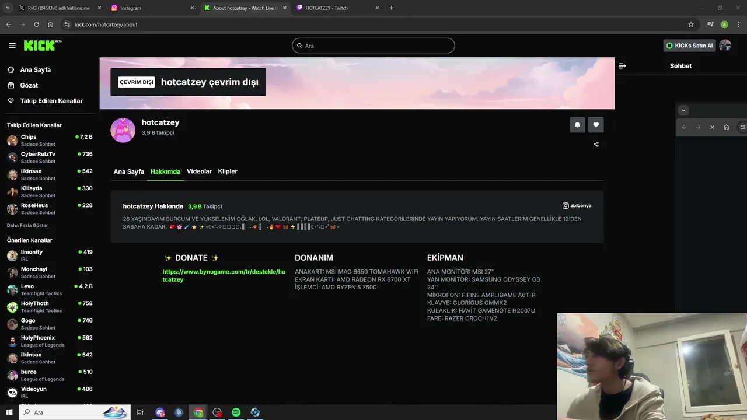This screenshot has height=420, width=747.
Task: Toggle follow heart for hotcatzey
Action: pyautogui.click(x=596, y=125)
